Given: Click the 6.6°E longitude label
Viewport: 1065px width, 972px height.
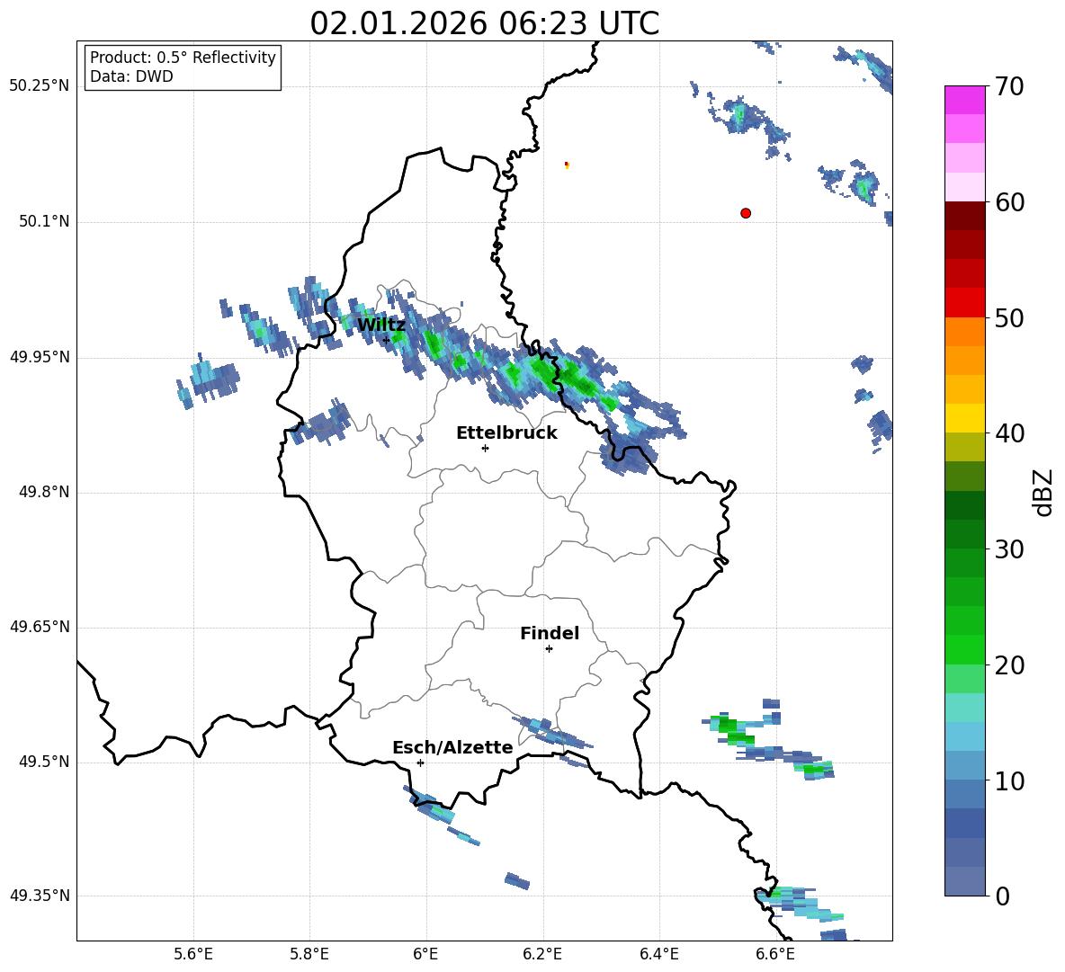Looking at the screenshot, I should (775, 954).
